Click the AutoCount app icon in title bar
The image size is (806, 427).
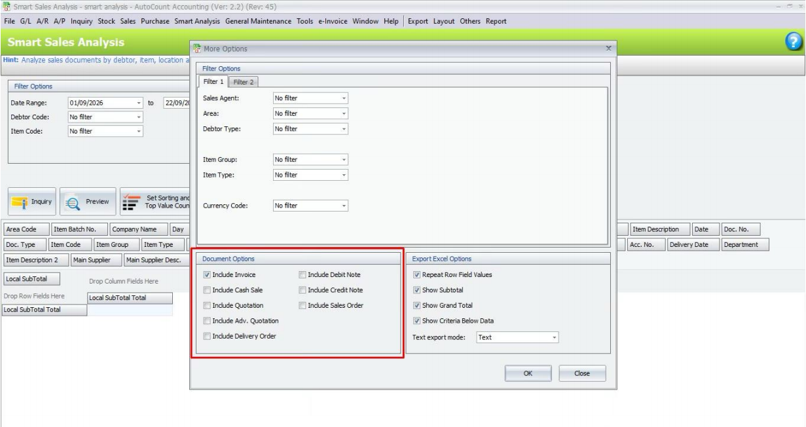(6, 7)
